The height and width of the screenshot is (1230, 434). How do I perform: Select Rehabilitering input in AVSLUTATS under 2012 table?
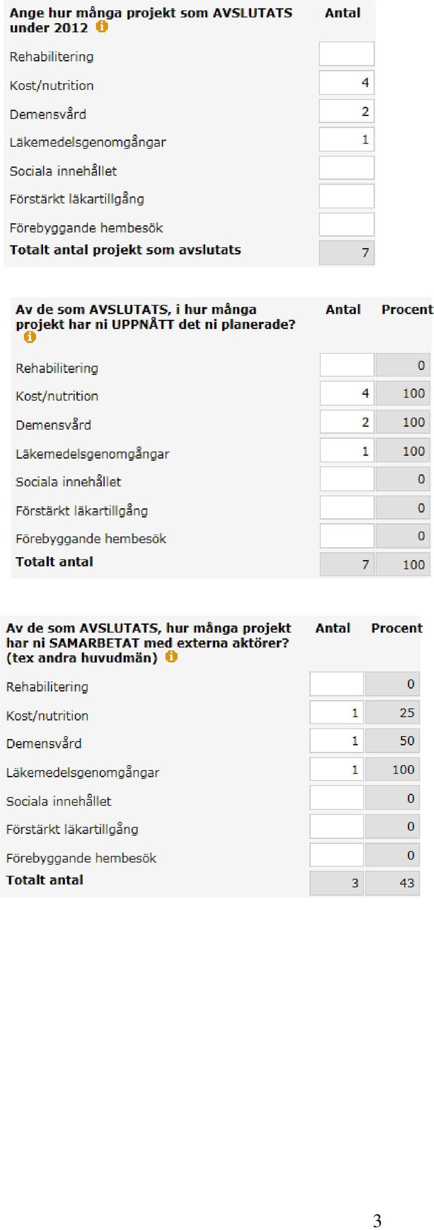pos(347,53)
